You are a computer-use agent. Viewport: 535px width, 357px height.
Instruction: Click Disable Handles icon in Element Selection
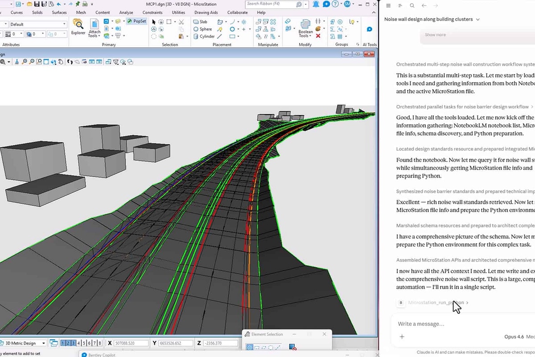292,347
